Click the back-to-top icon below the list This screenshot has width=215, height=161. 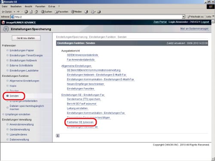click(58, 136)
